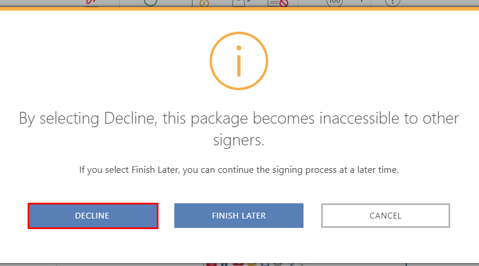
Task: Click the words Finish Later in the sentence
Action: (155, 169)
